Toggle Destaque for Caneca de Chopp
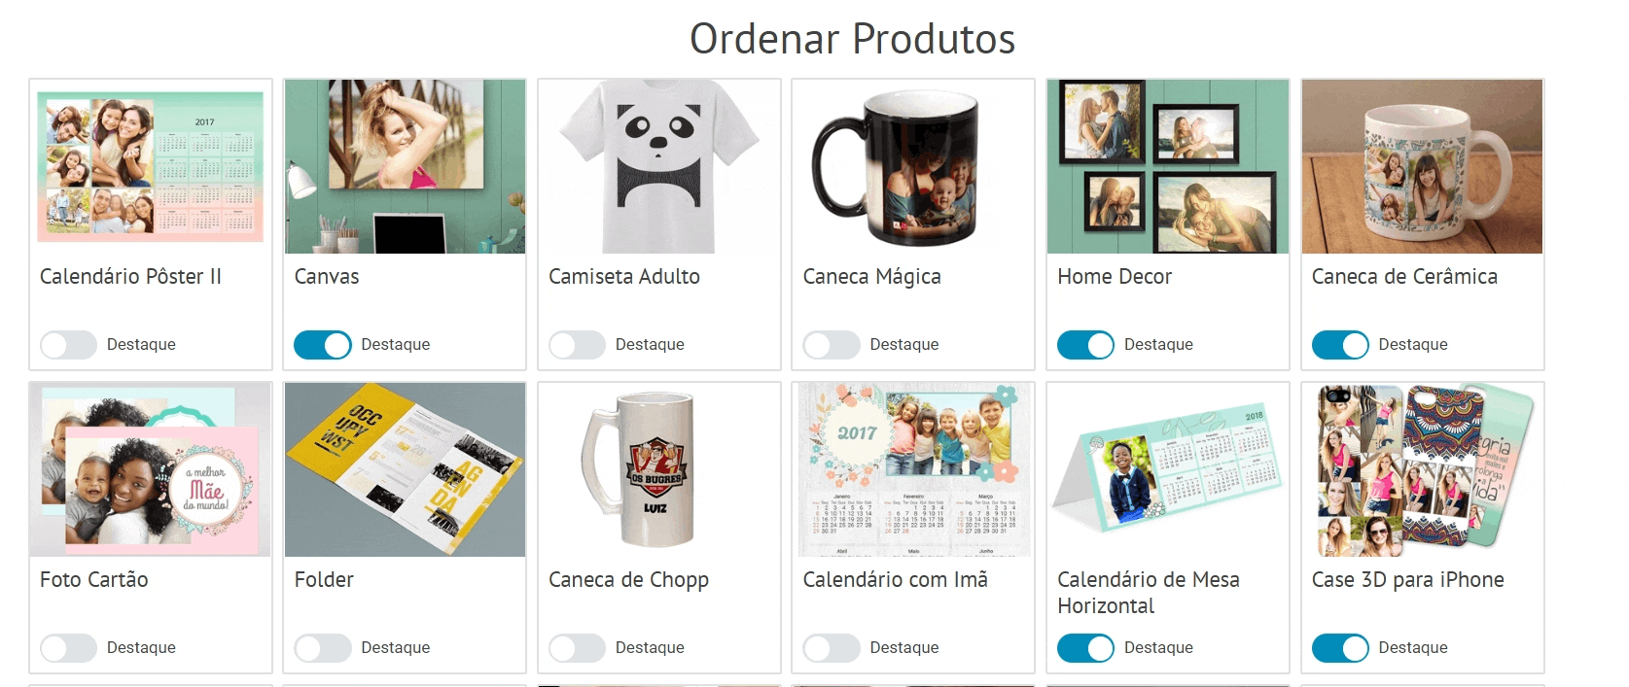Viewport: 1629px width, 687px height. [577, 648]
